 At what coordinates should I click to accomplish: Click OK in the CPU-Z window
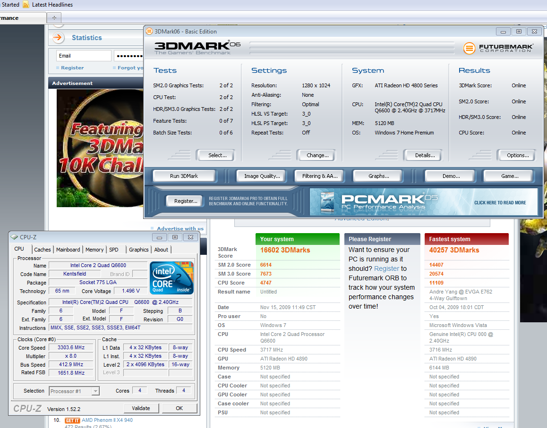179,408
